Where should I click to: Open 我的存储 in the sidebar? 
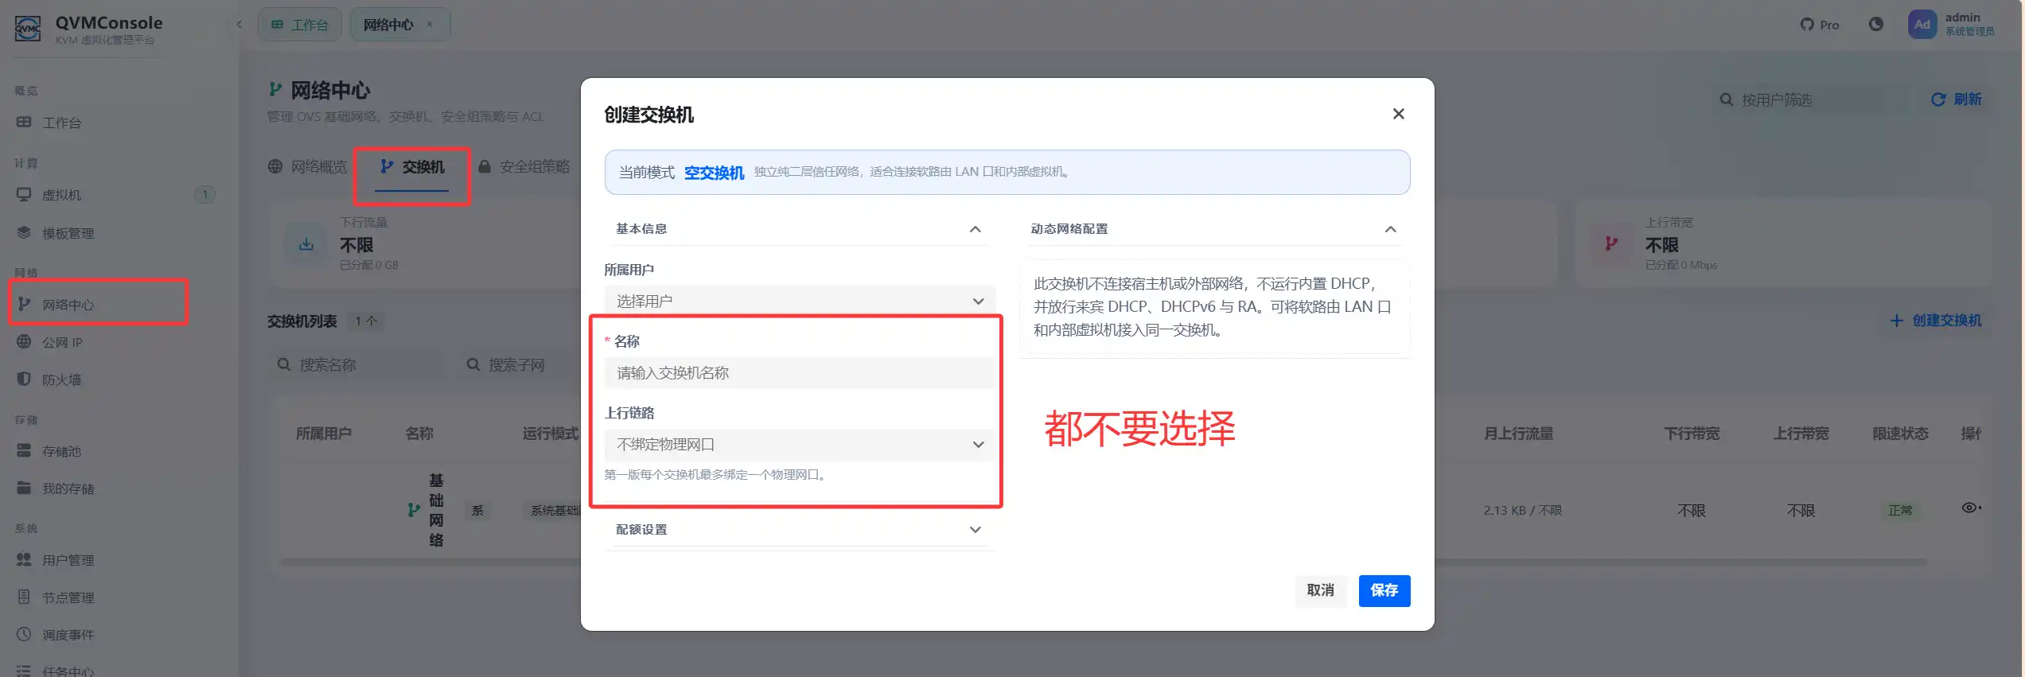[x=68, y=488]
